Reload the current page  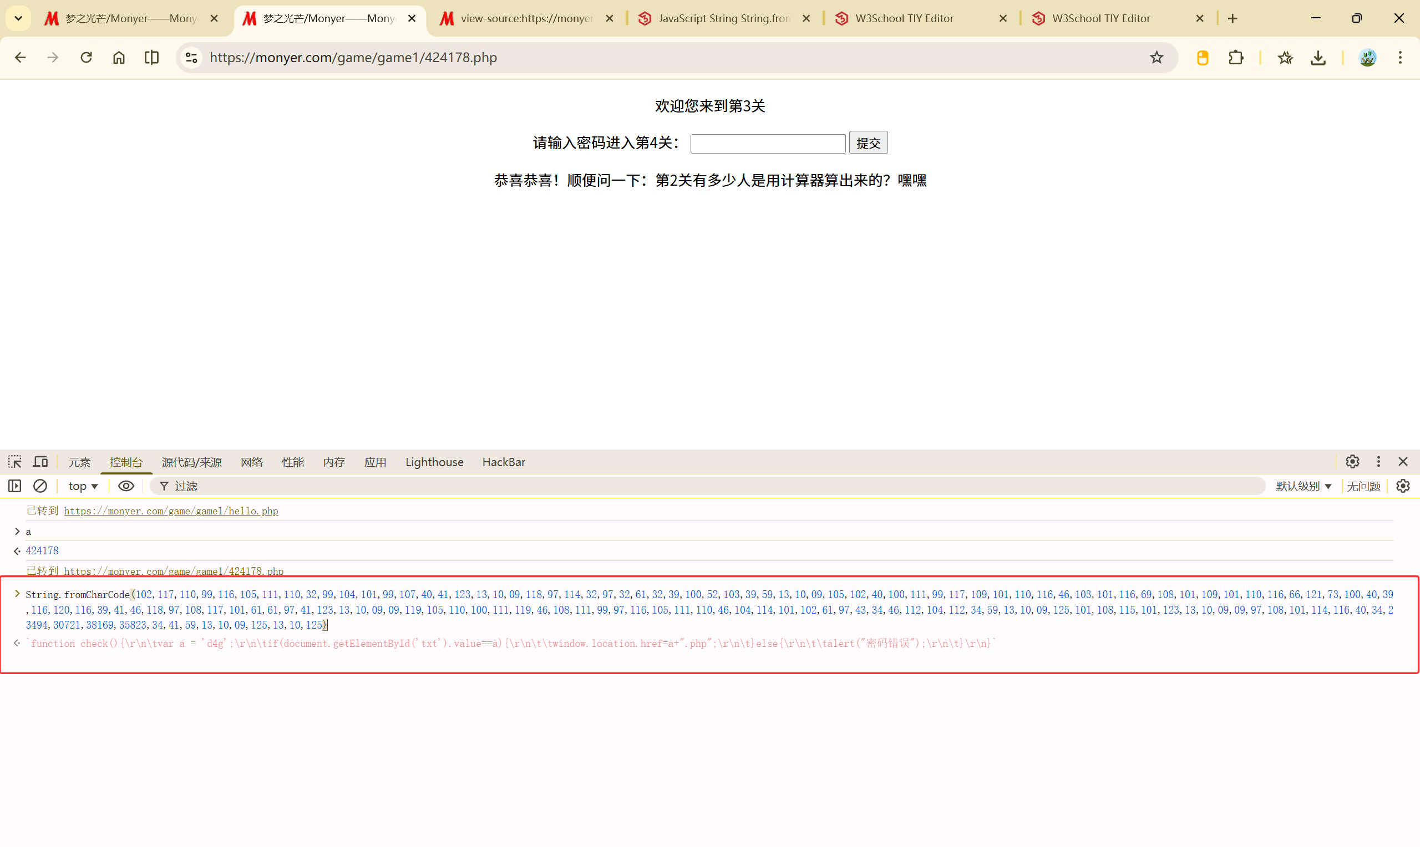(x=86, y=58)
